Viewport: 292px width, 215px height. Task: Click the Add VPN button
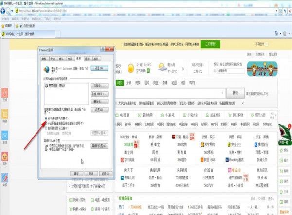[99, 94]
